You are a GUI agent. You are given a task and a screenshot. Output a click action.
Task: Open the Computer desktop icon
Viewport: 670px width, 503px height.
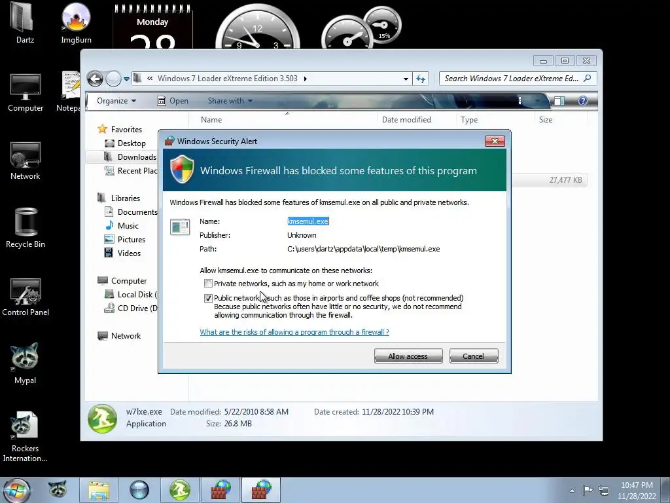click(x=26, y=93)
